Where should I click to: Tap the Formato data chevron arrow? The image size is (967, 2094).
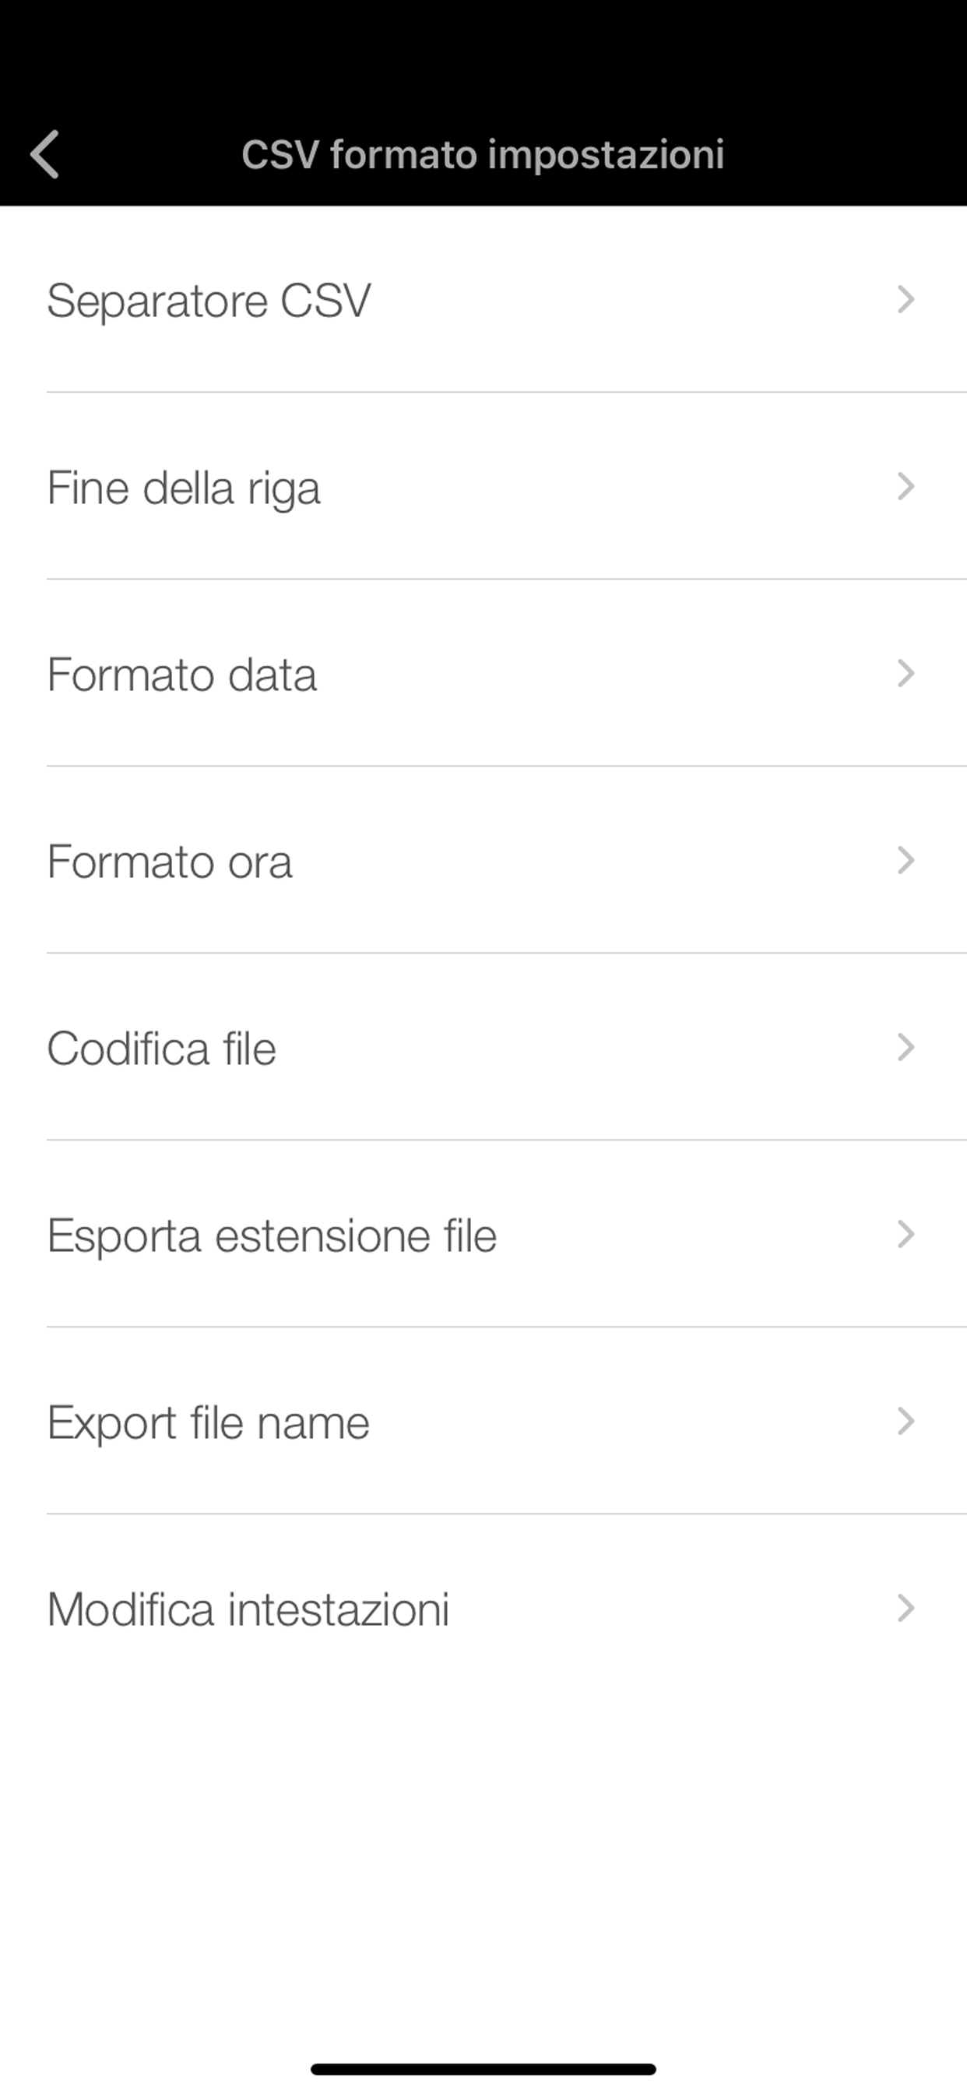(x=905, y=674)
